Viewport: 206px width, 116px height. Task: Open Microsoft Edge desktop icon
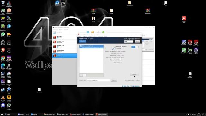click(x=3, y=67)
